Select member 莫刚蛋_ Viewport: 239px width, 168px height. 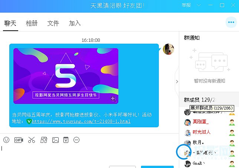(x=200, y=122)
